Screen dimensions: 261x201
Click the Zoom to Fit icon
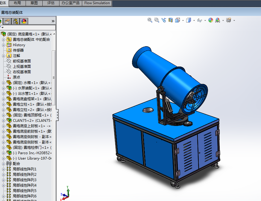(x=150, y=20)
